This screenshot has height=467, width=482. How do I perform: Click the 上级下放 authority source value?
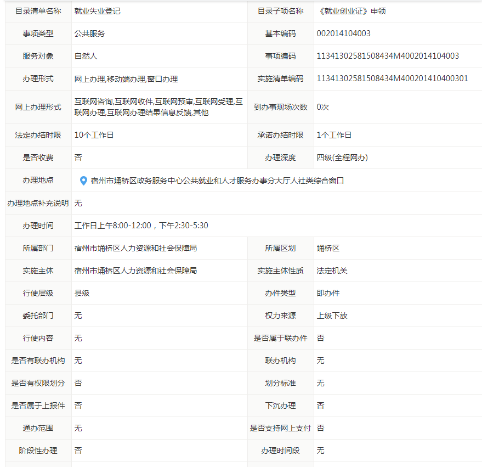point(332,316)
